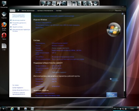
Task: Open Диспетчер устройств link
Action: 19,20
